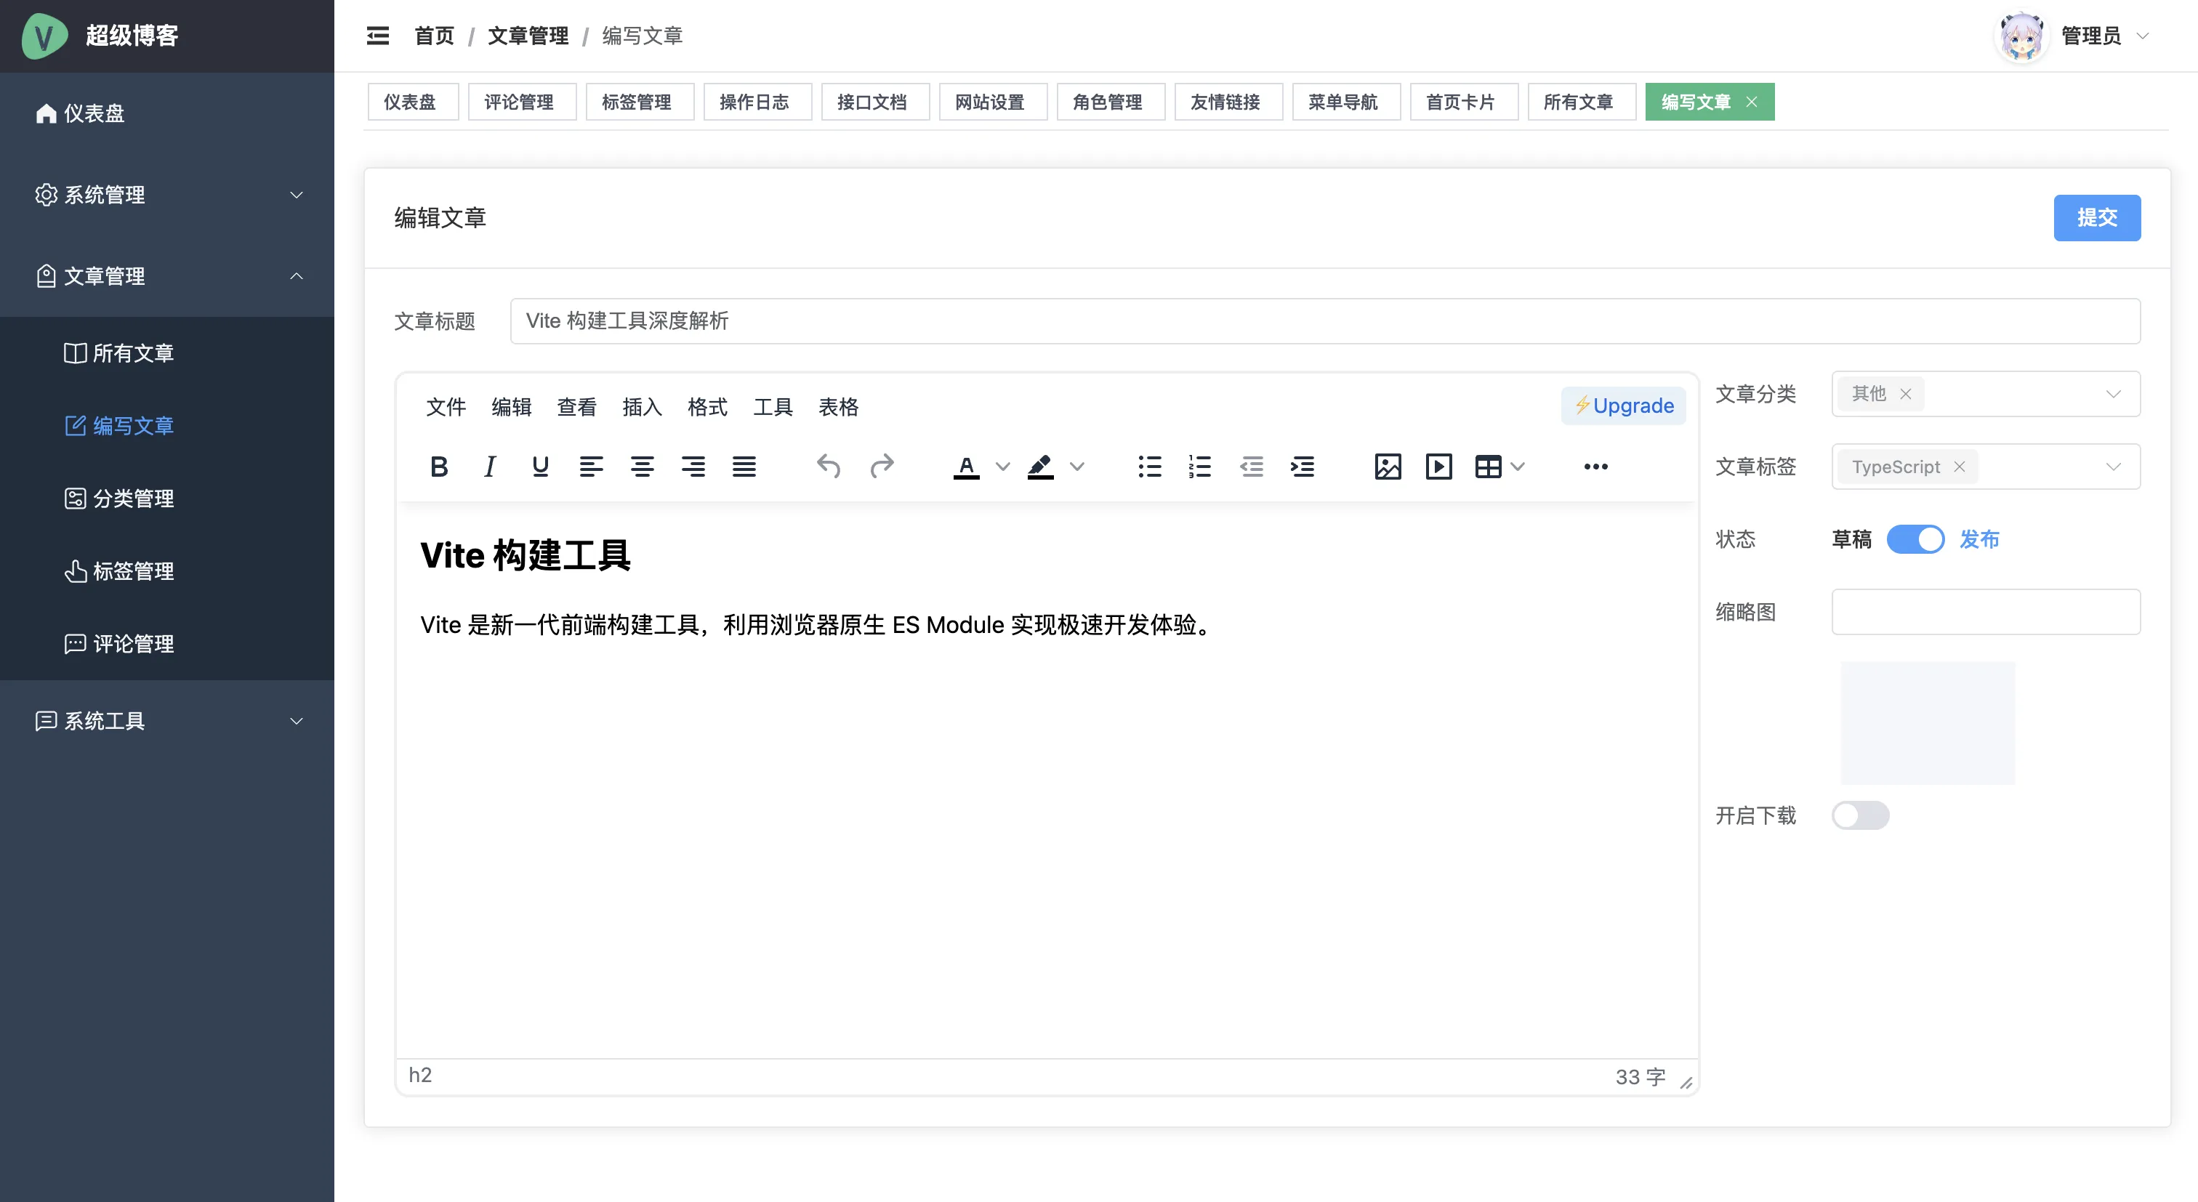Image resolution: width=2198 pixels, height=1202 pixels.
Task: Open the 工具 editor menu
Action: 773,407
